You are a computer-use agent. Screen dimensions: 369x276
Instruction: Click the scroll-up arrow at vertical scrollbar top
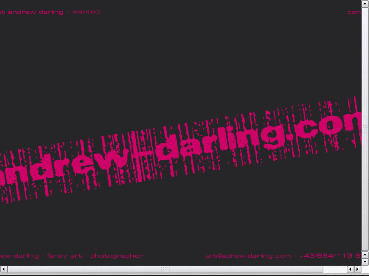pyautogui.click(x=365, y=4)
